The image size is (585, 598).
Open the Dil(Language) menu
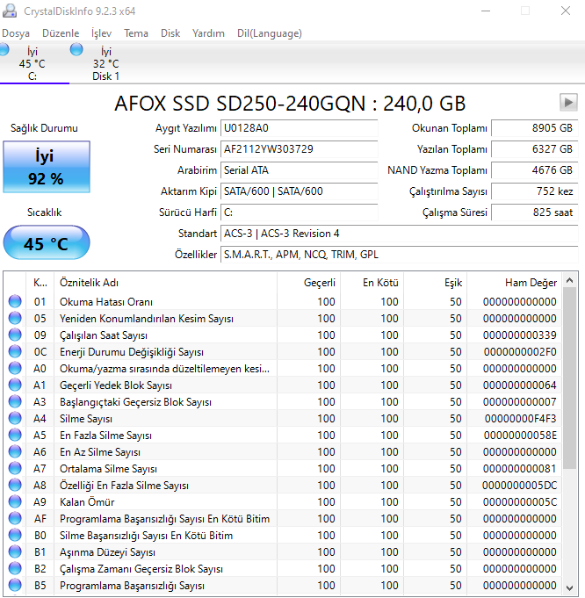[270, 33]
